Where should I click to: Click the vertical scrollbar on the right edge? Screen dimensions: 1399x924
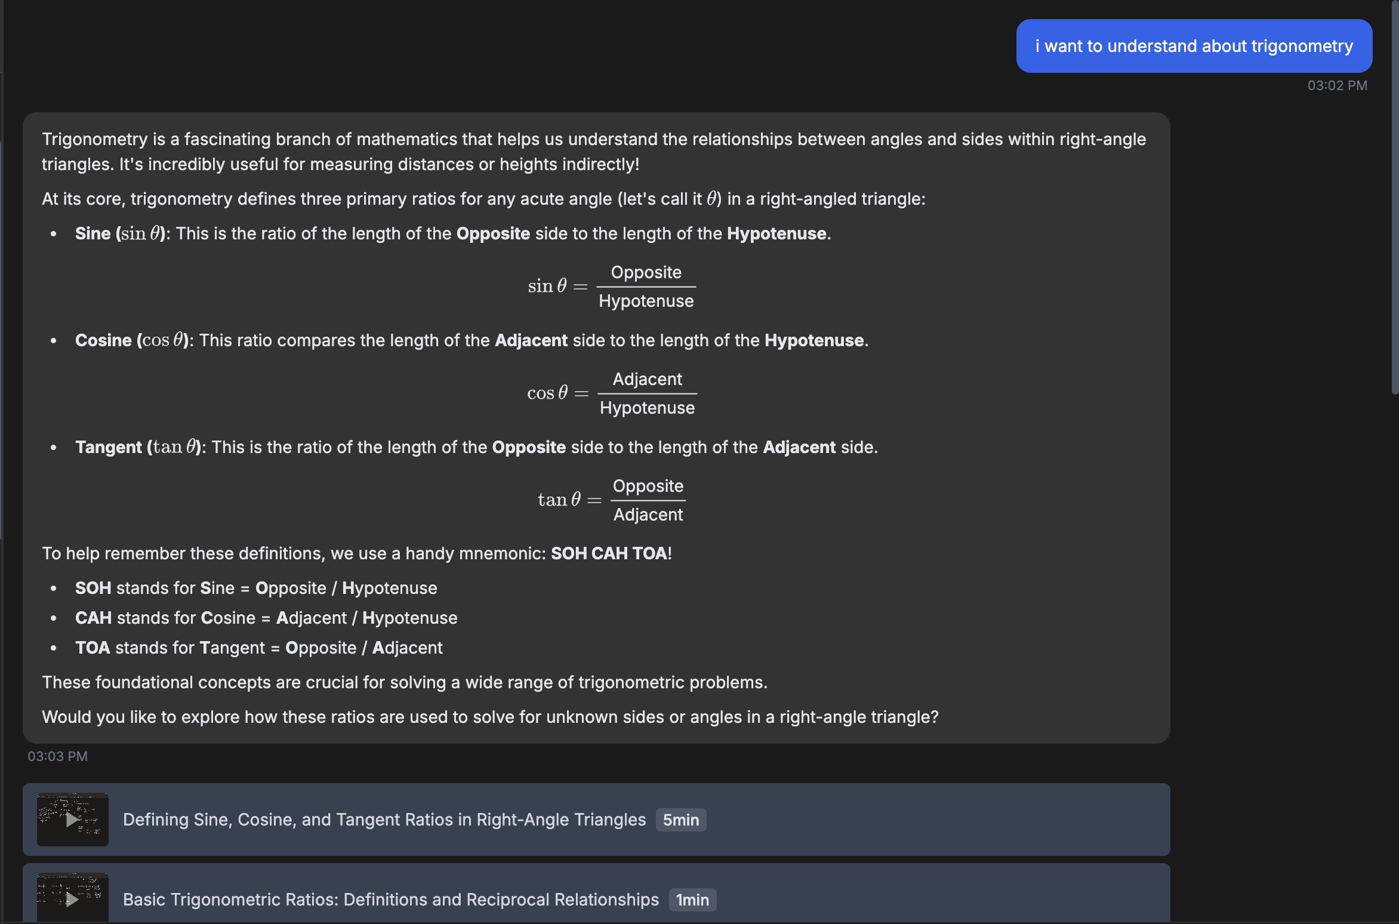[x=1394, y=197]
